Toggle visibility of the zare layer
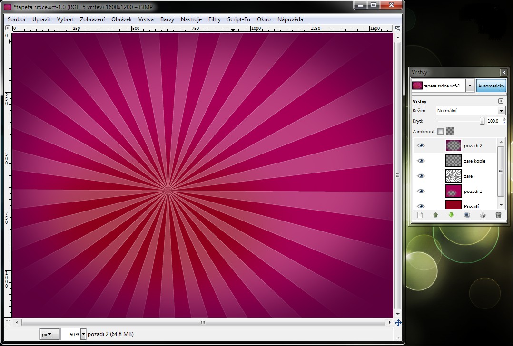Screen dimensions: 513x346 421,176
